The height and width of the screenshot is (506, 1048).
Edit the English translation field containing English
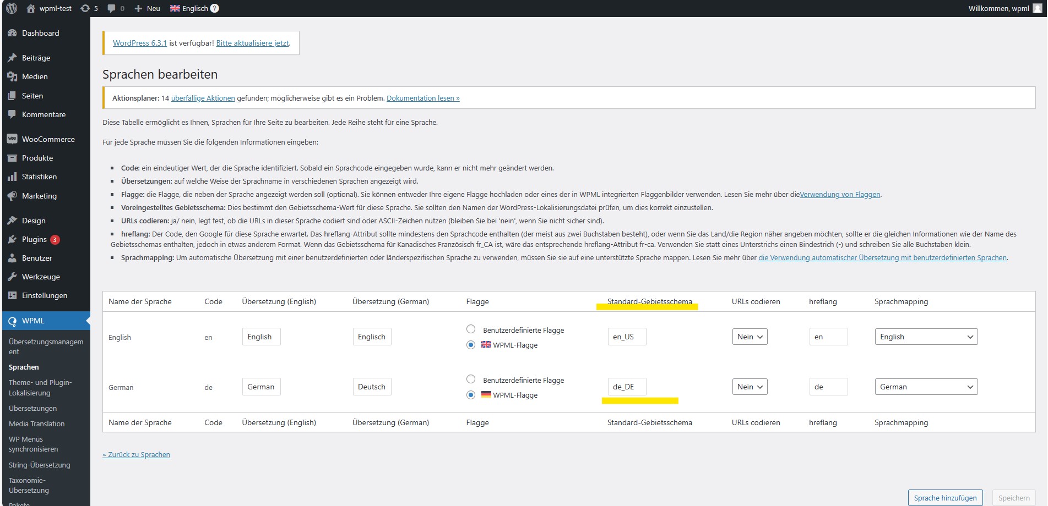(x=261, y=337)
